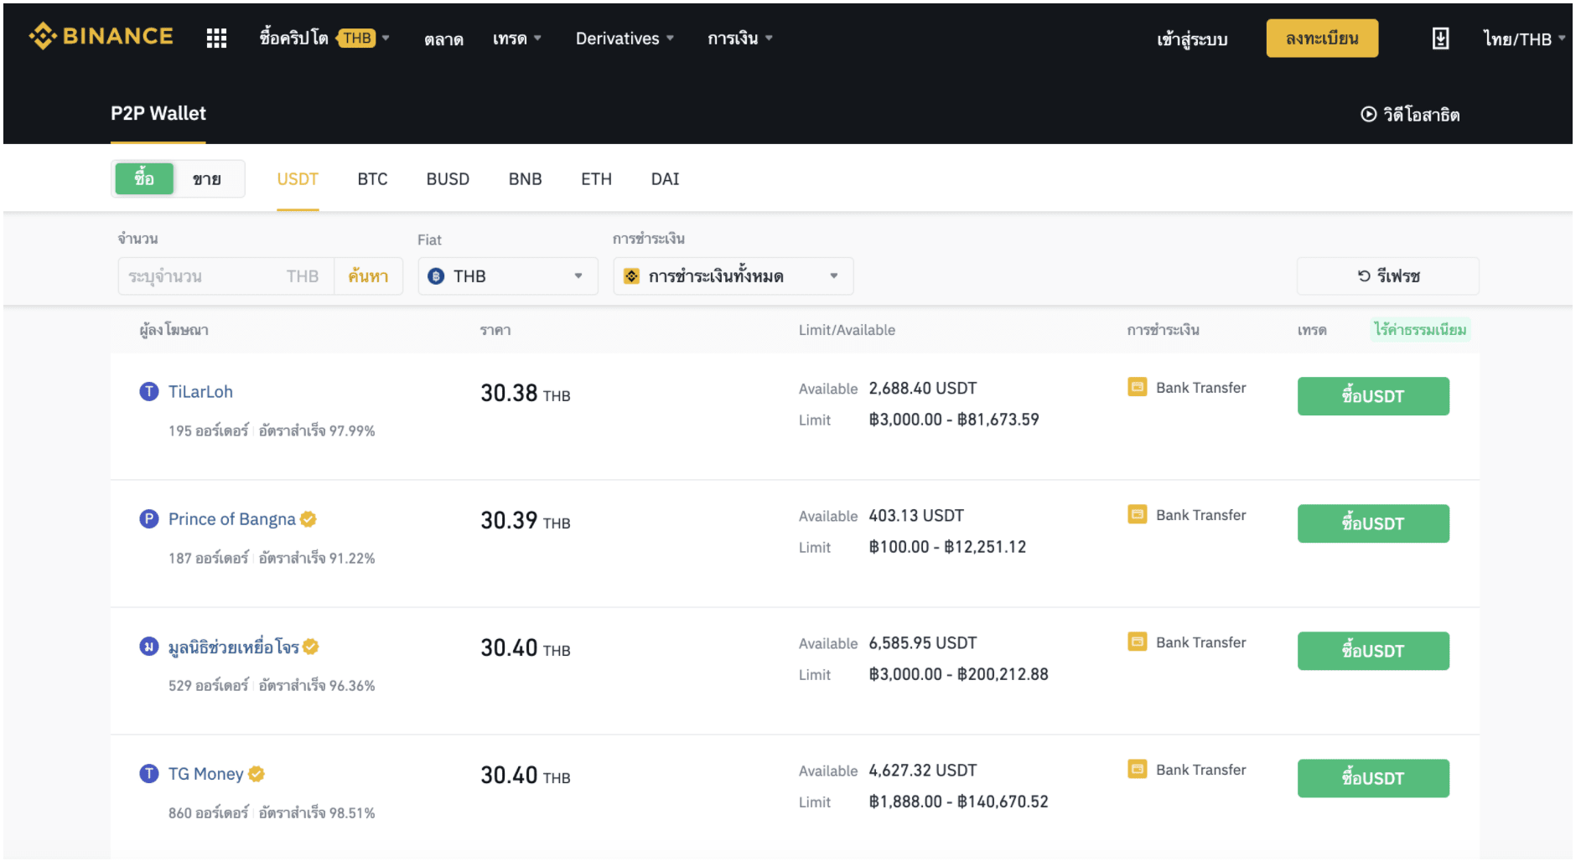Image resolution: width=1581 pixels, height=866 pixels.
Task: Click the วิดีโอสาธิต video link
Action: tap(1410, 115)
